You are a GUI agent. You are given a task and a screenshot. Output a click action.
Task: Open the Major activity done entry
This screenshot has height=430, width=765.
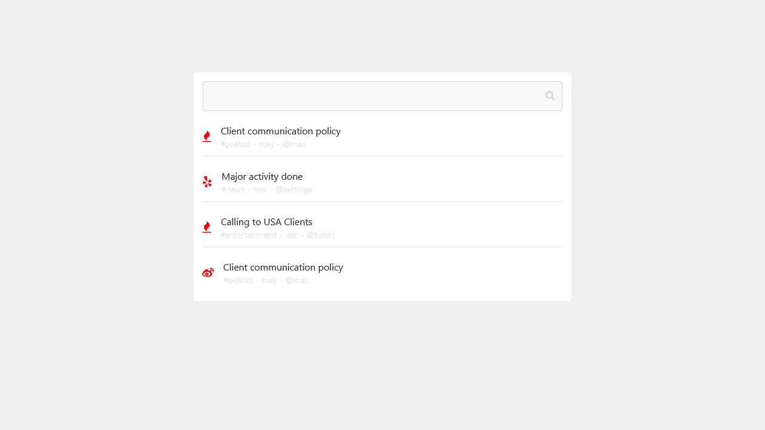coord(262,176)
